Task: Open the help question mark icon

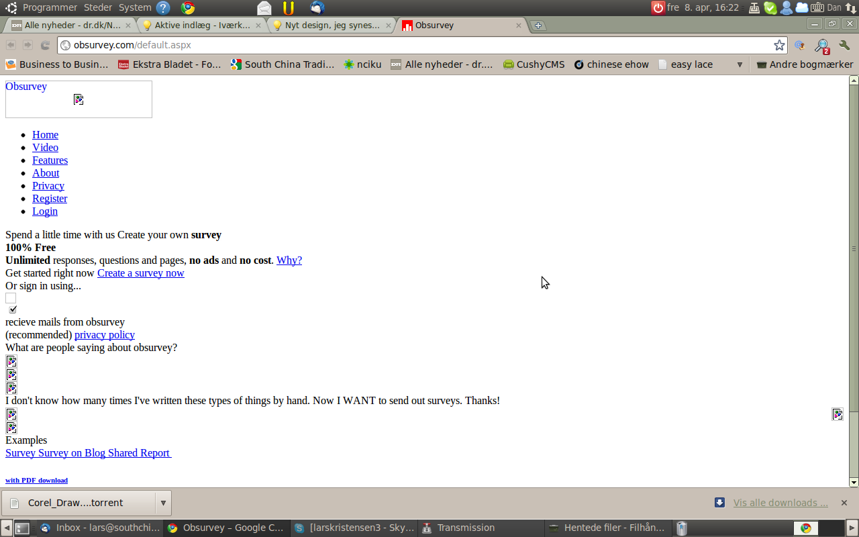Action: coord(163,8)
